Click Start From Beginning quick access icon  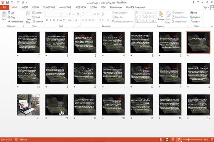[23, 2]
